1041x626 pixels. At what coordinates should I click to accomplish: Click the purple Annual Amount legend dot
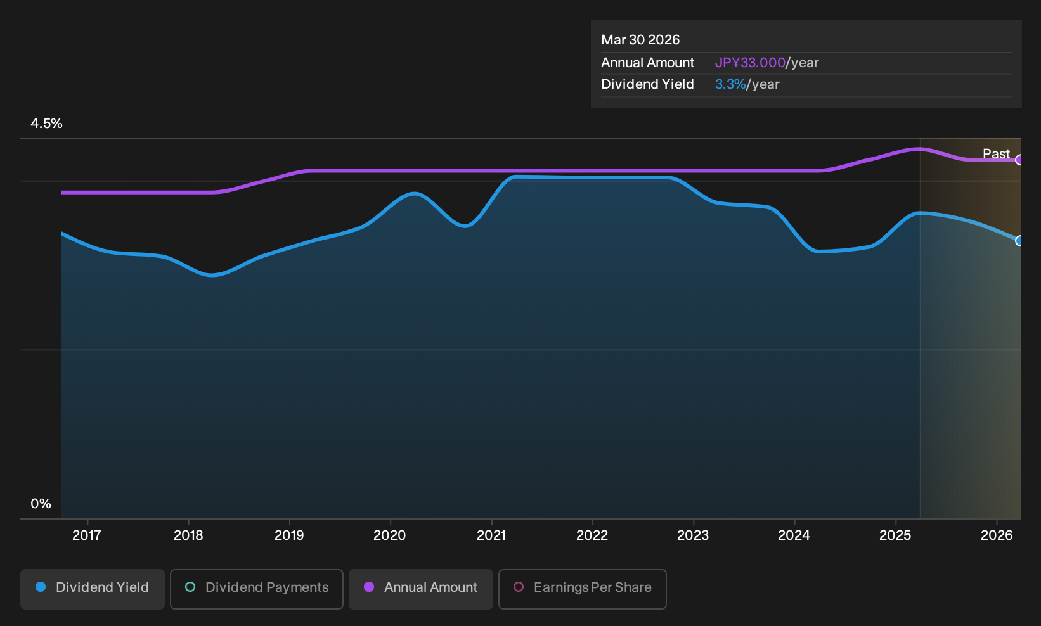click(369, 587)
